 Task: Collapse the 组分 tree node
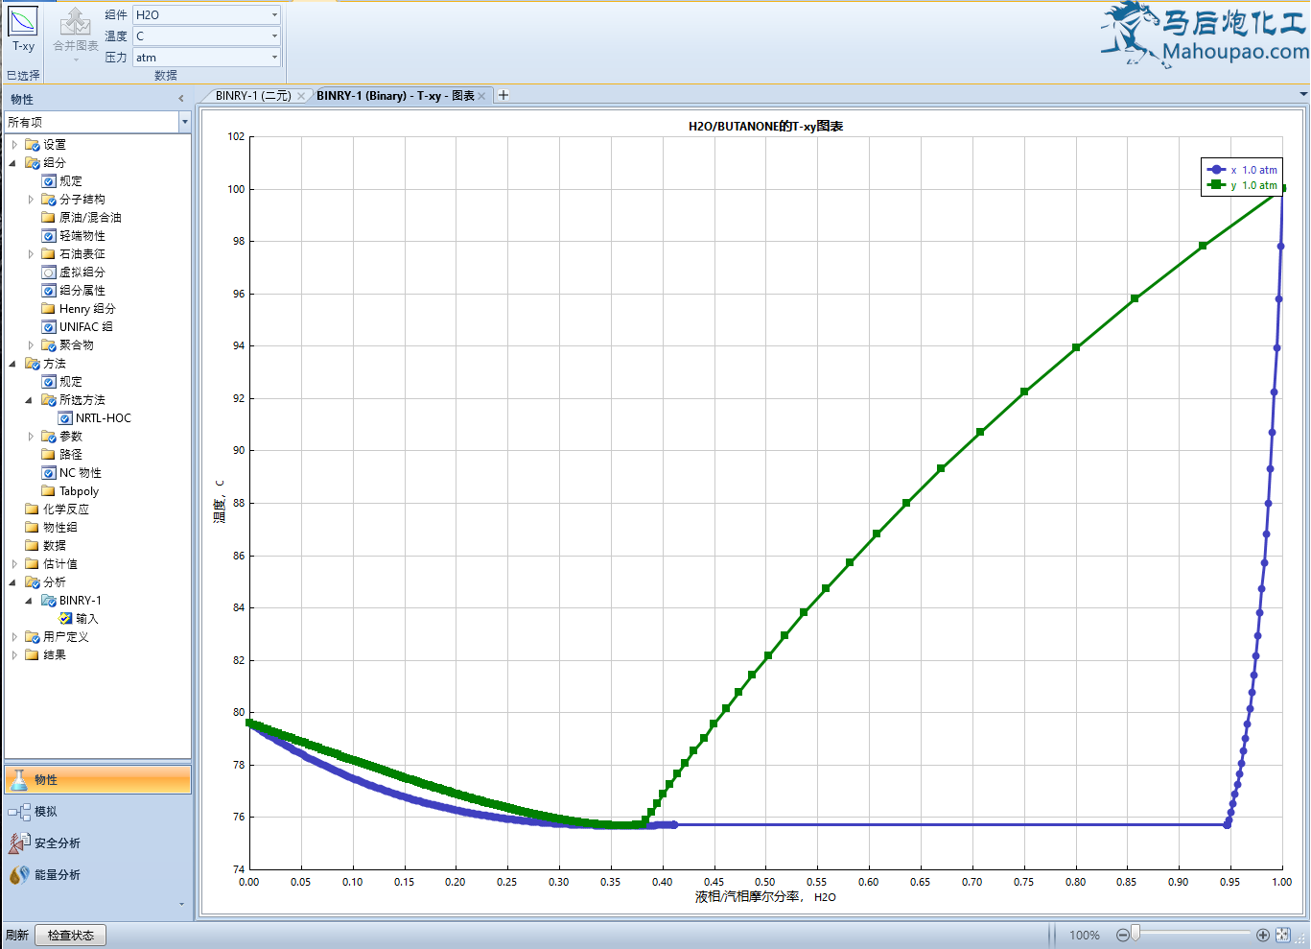click(13, 163)
